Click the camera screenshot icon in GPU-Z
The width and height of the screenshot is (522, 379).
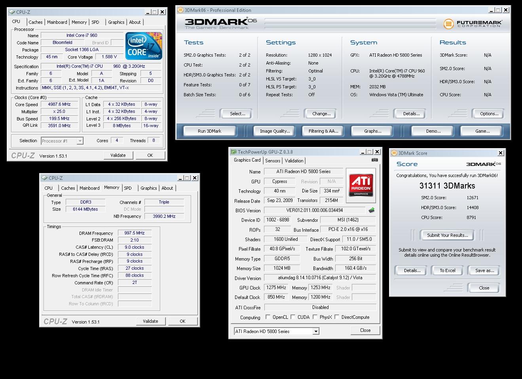(374, 160)
